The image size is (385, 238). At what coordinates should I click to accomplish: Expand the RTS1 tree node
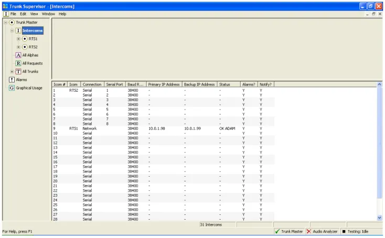click(x=18, y=39)
